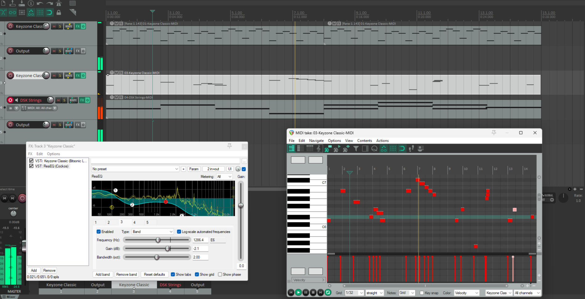Screen dimensions: 585x299
Task: Open the filter events icon in MIDI editor
Action: pyautogui.click(x=356, y=149)
